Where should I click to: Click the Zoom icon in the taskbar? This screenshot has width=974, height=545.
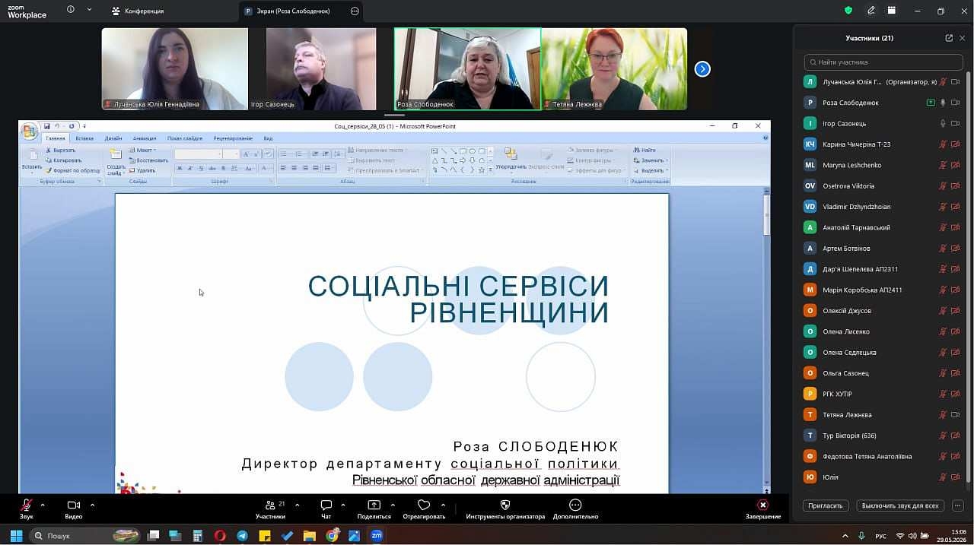(x=377, y=536)
